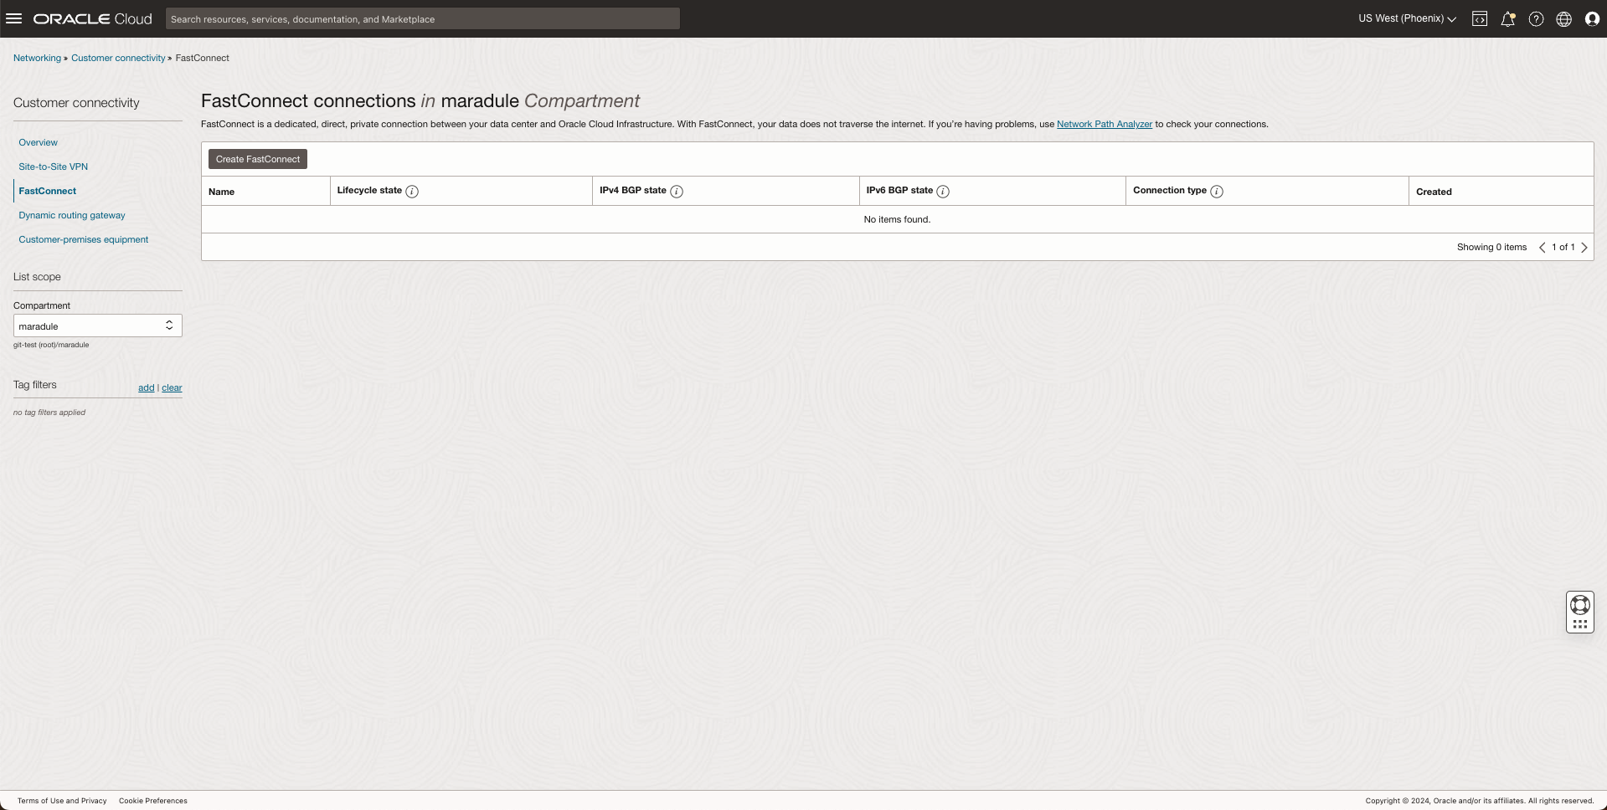Expand the US West (Phoenix) region selector
Screen dimensions: 1607x810
click(1407, 18)
